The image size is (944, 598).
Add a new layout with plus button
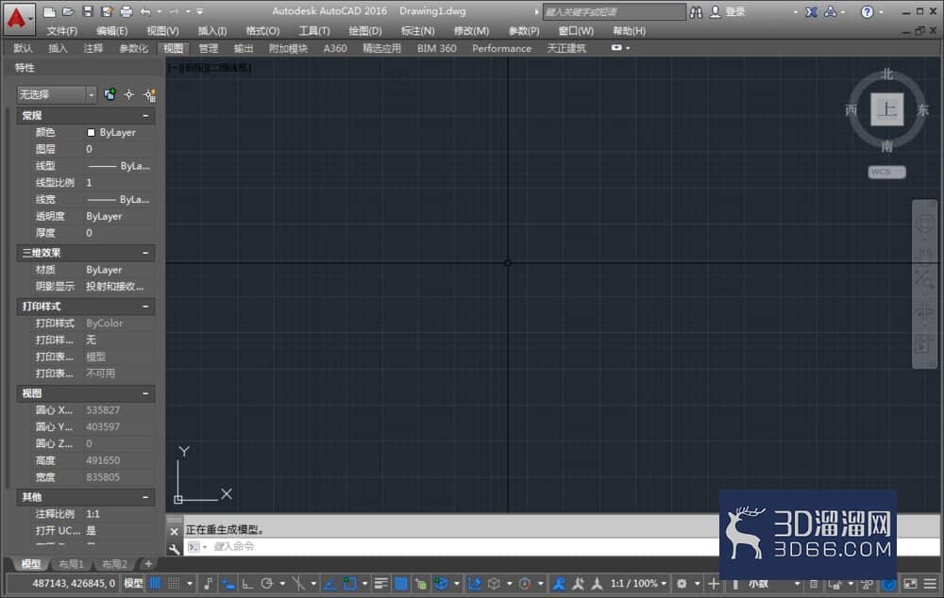148,564
